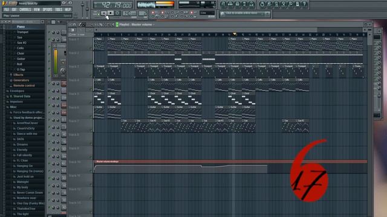Click the Track 1 header

pos(80,44)
